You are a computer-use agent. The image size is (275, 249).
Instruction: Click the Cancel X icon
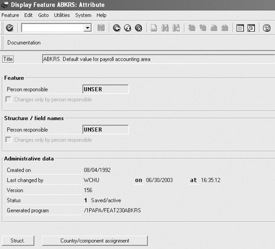pyautogui.click(x=139, y=28)
